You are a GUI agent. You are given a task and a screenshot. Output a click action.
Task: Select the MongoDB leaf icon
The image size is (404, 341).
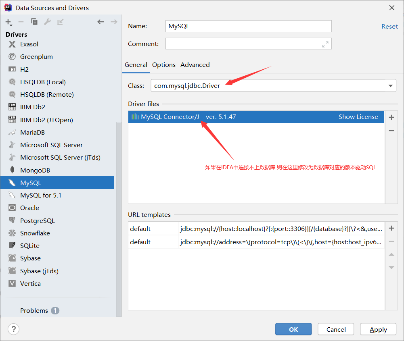click(12, 170)
